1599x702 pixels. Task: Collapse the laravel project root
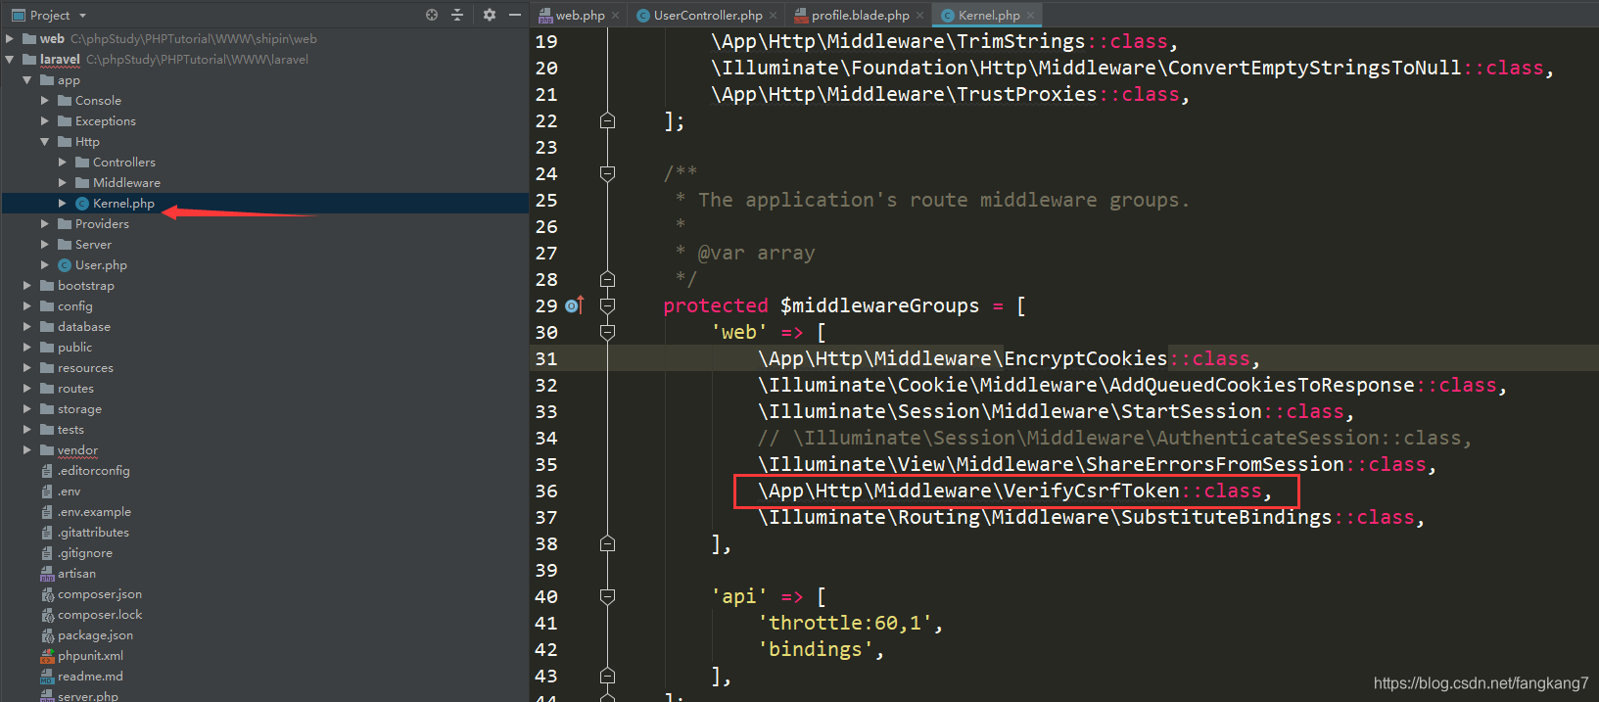tap(10, 60)
